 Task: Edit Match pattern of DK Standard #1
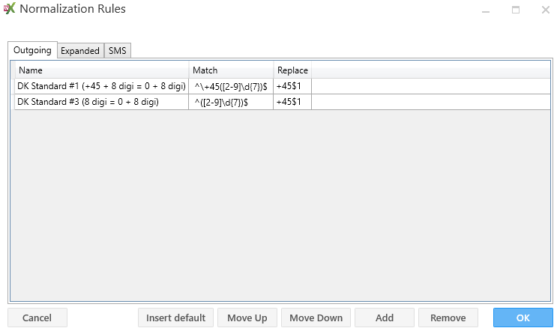[231, 86]
